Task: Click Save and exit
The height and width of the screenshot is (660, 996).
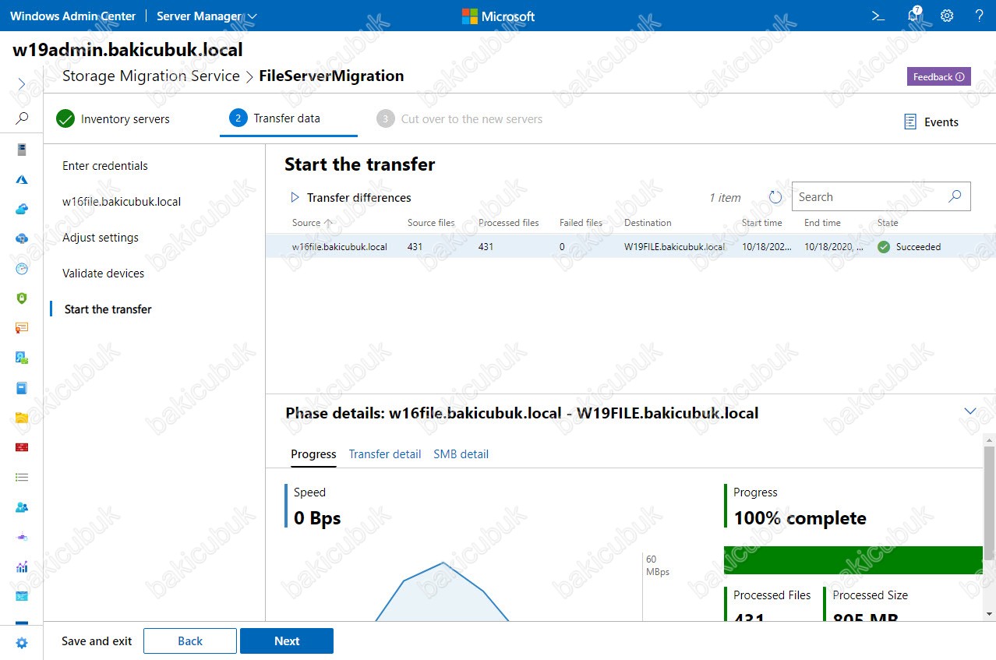Action: 97,641
